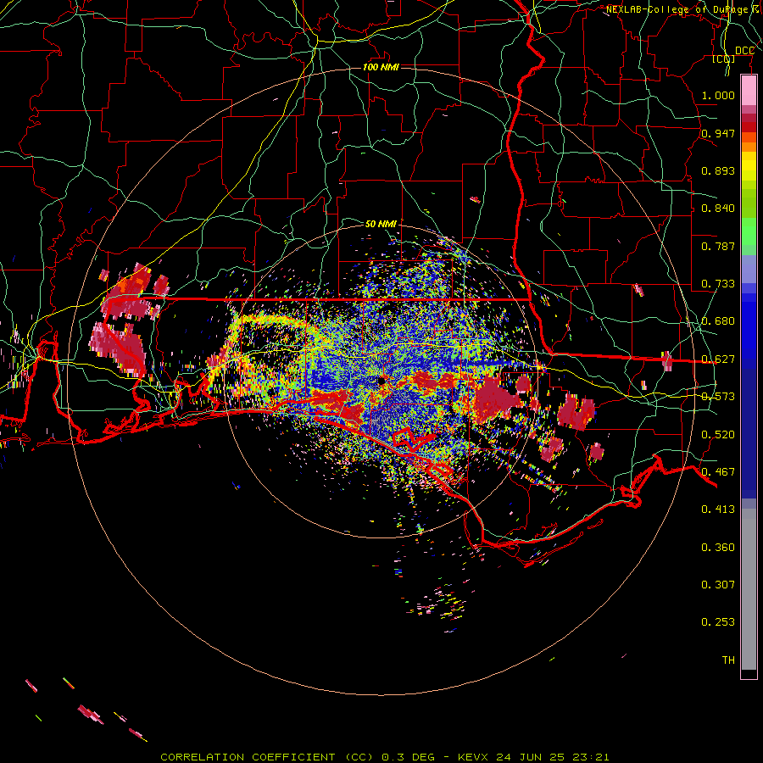Click the TH label beside the scale

728,660
